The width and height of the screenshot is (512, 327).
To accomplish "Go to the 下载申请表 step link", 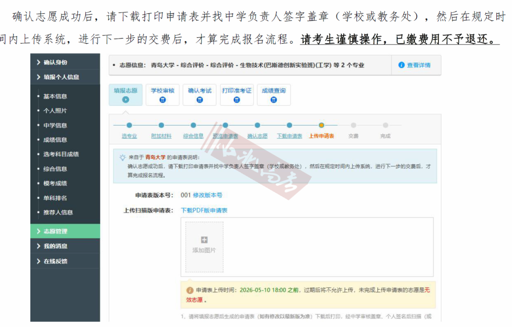I will (x=289, y=136).
